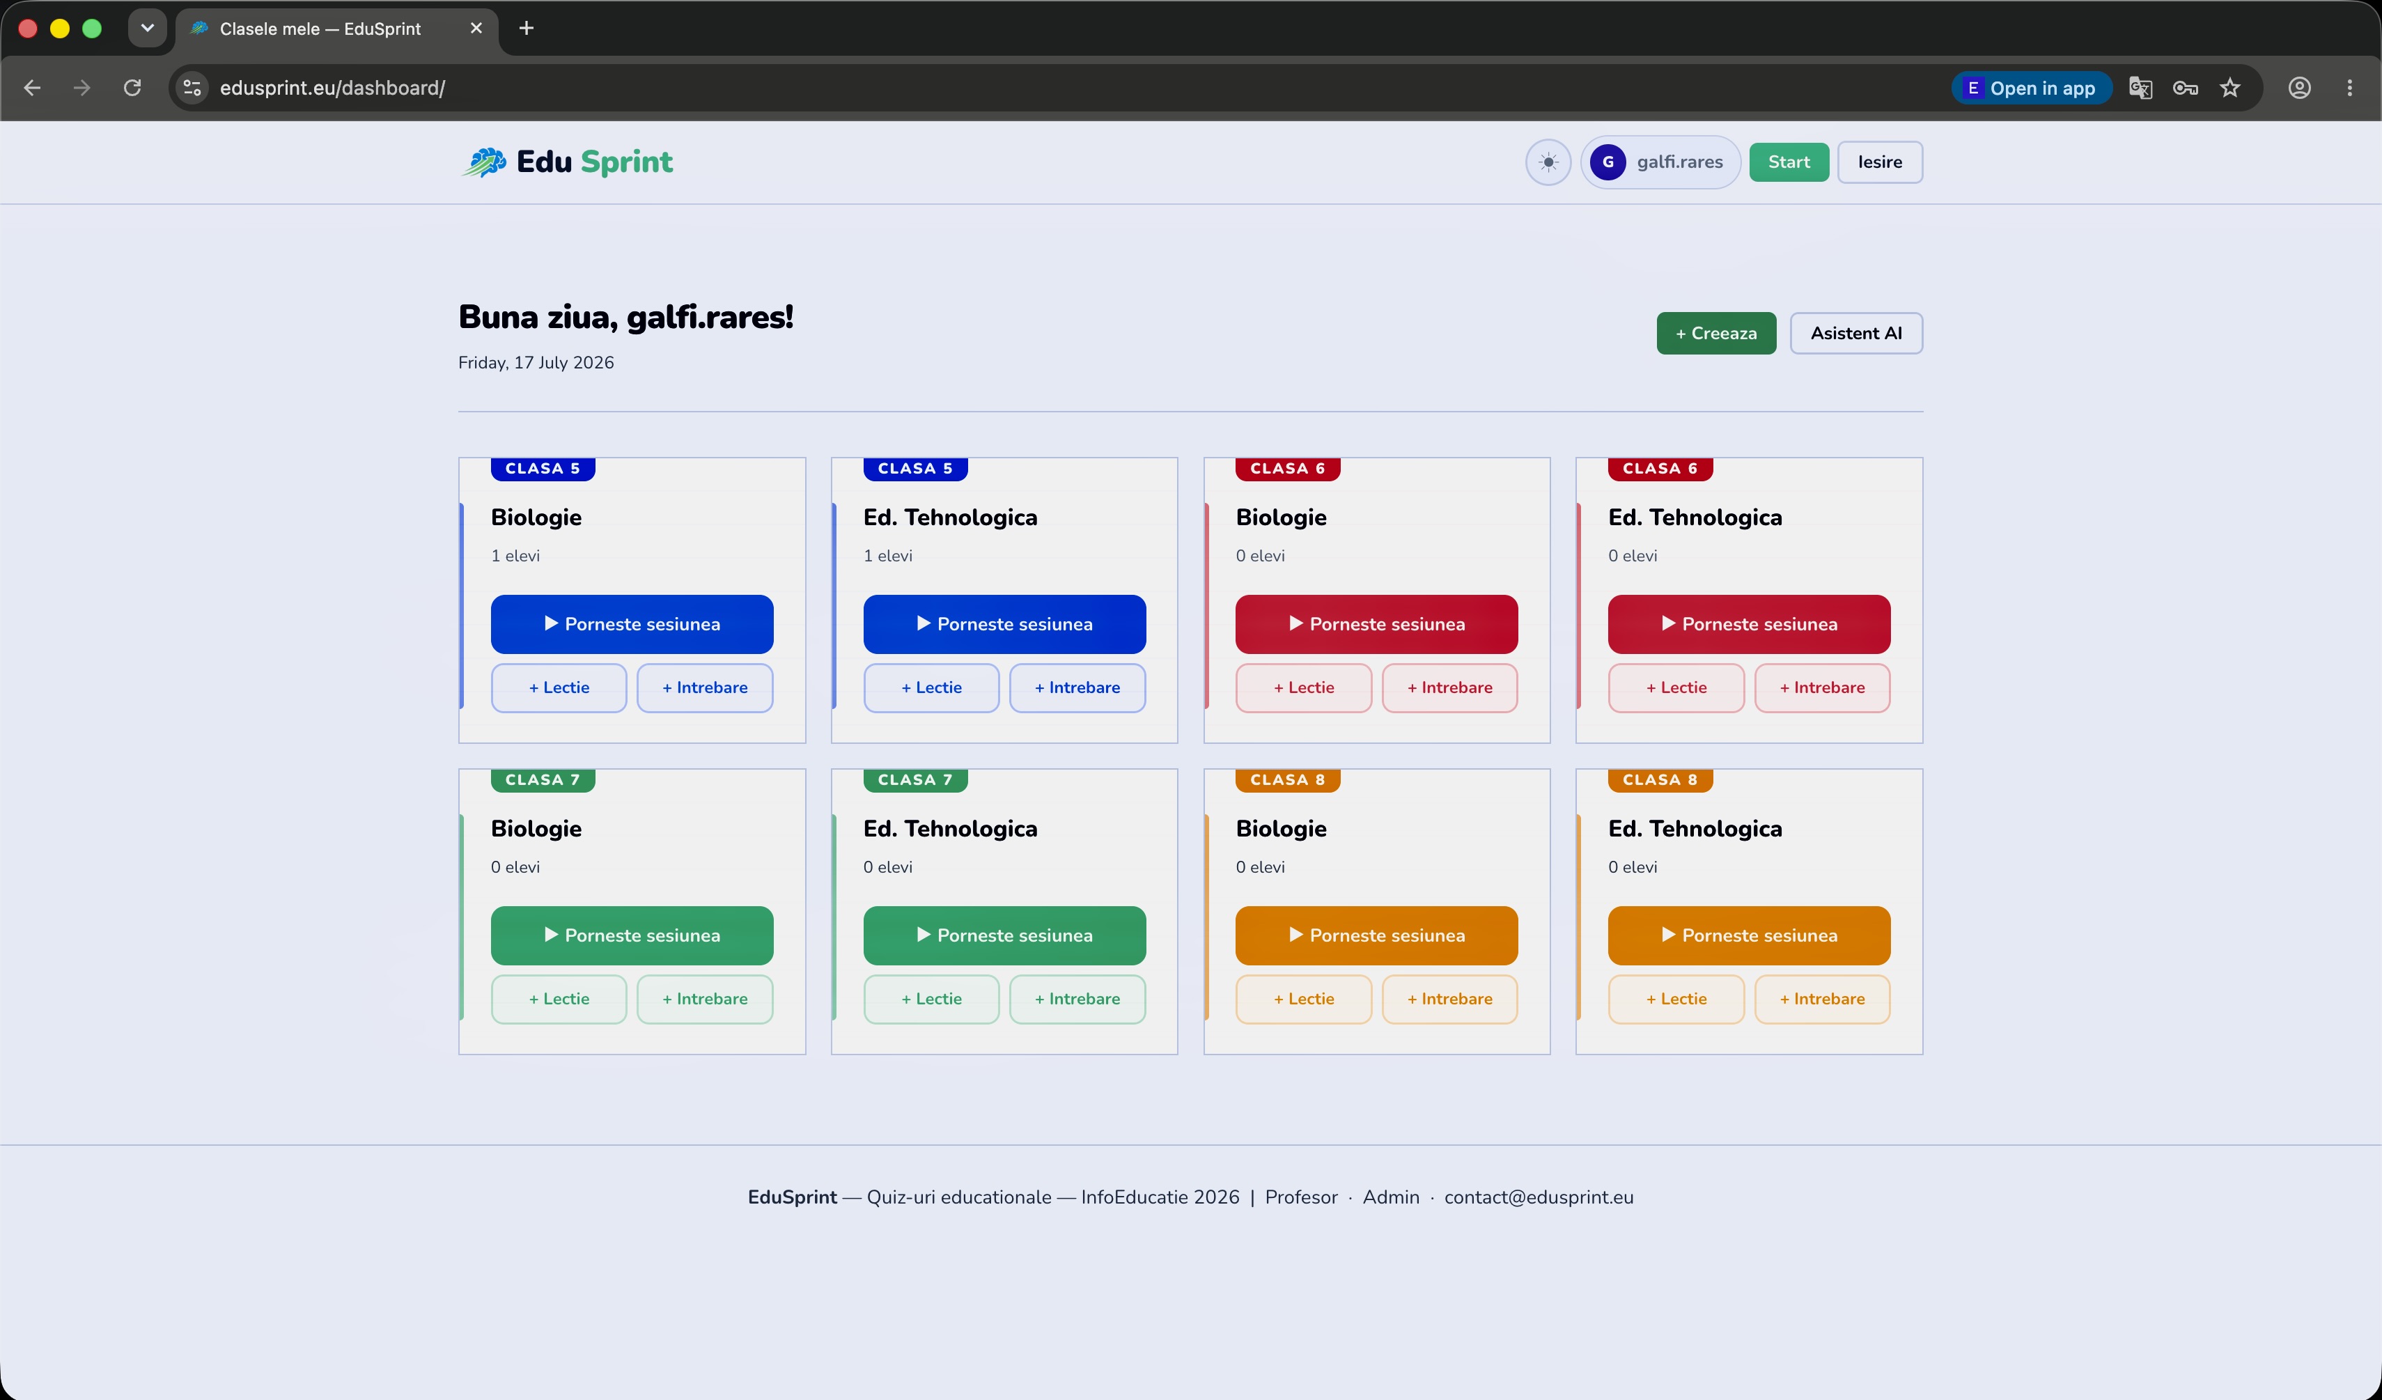Bookmark this page with star icon
Image resolution: width=2382 pixels, height=1400 pixels.
pos(2230,88)
